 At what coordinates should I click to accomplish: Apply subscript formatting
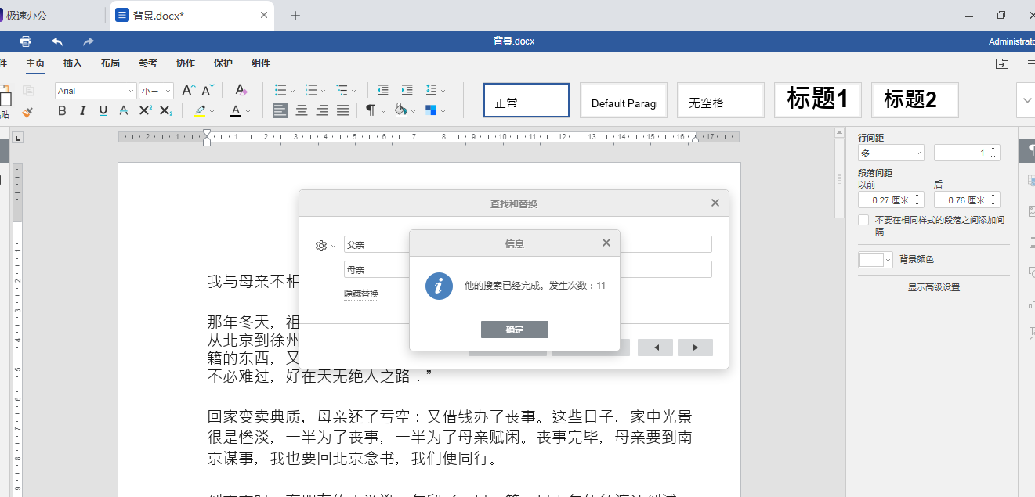point(165,111)
